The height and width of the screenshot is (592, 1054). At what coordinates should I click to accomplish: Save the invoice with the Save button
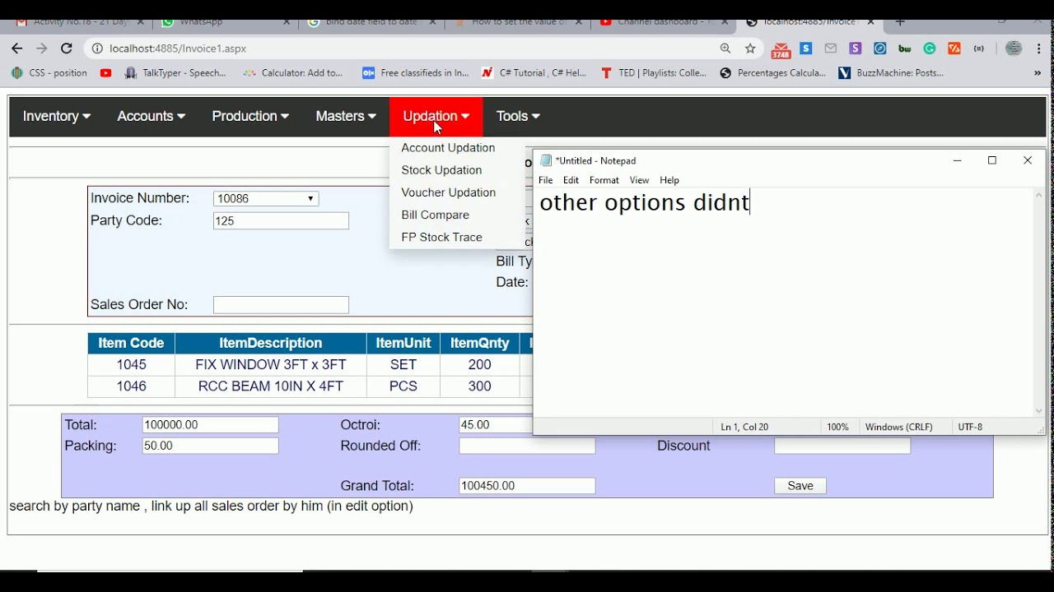(800, 486)
